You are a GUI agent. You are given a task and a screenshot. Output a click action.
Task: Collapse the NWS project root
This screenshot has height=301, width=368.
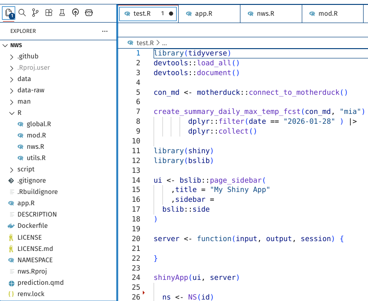5,45
